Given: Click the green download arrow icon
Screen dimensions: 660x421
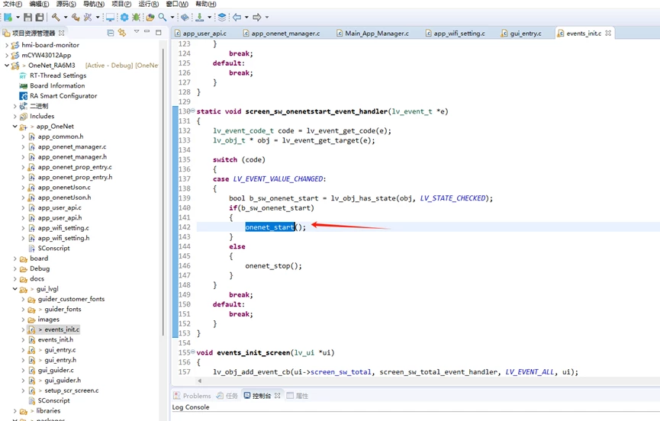Looking at the screenshot, I should pos(199,18).
